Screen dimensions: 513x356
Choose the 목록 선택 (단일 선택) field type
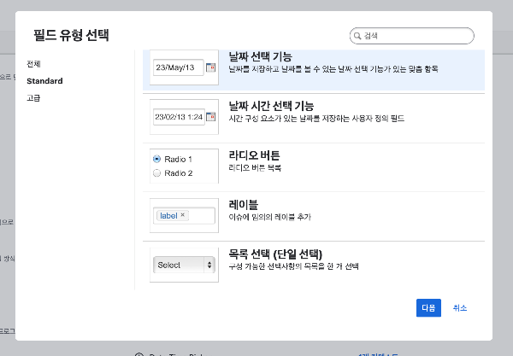point(314,266)
